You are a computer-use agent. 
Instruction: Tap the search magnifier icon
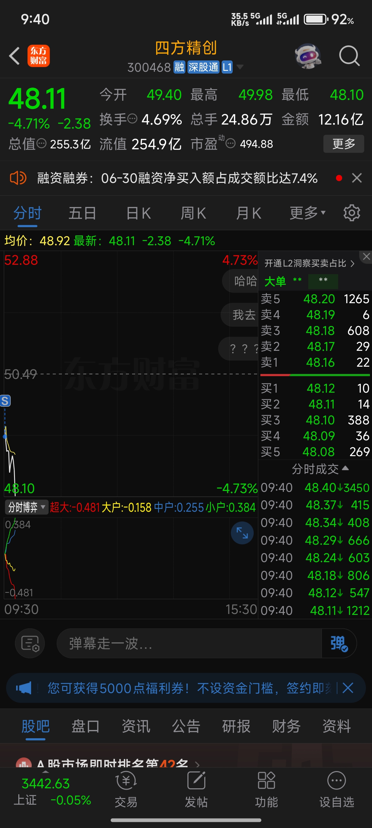point(349,56)
